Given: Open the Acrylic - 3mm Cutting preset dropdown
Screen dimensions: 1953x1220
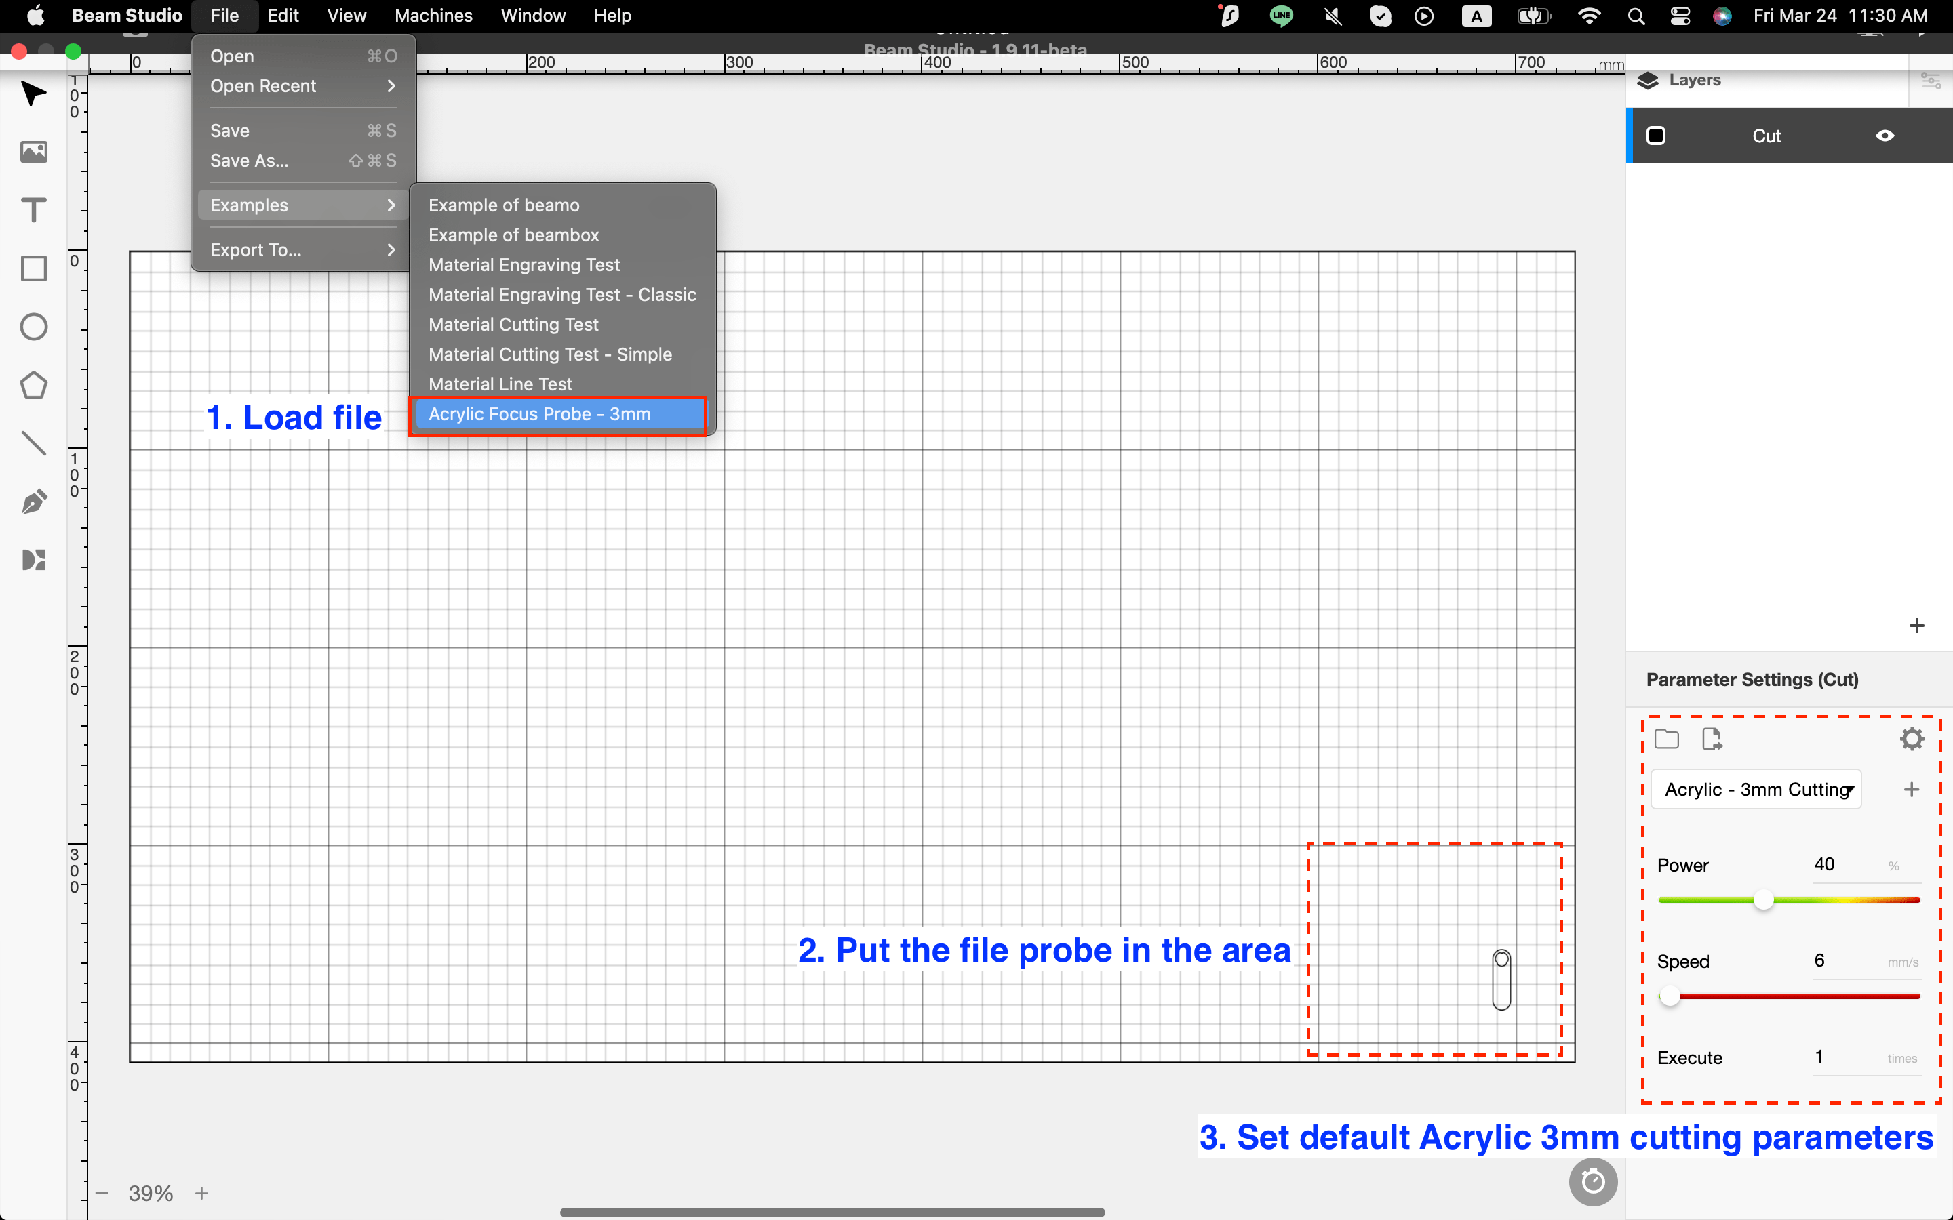Looking at the screenshot, I should click(1756, 789).
